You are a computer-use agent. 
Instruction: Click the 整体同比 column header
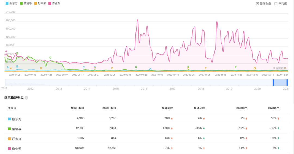[x=167, y=108]
